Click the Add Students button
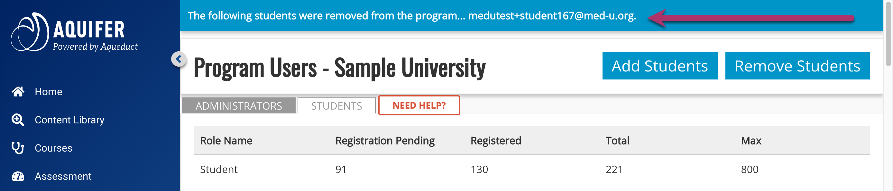 (660, 66)
